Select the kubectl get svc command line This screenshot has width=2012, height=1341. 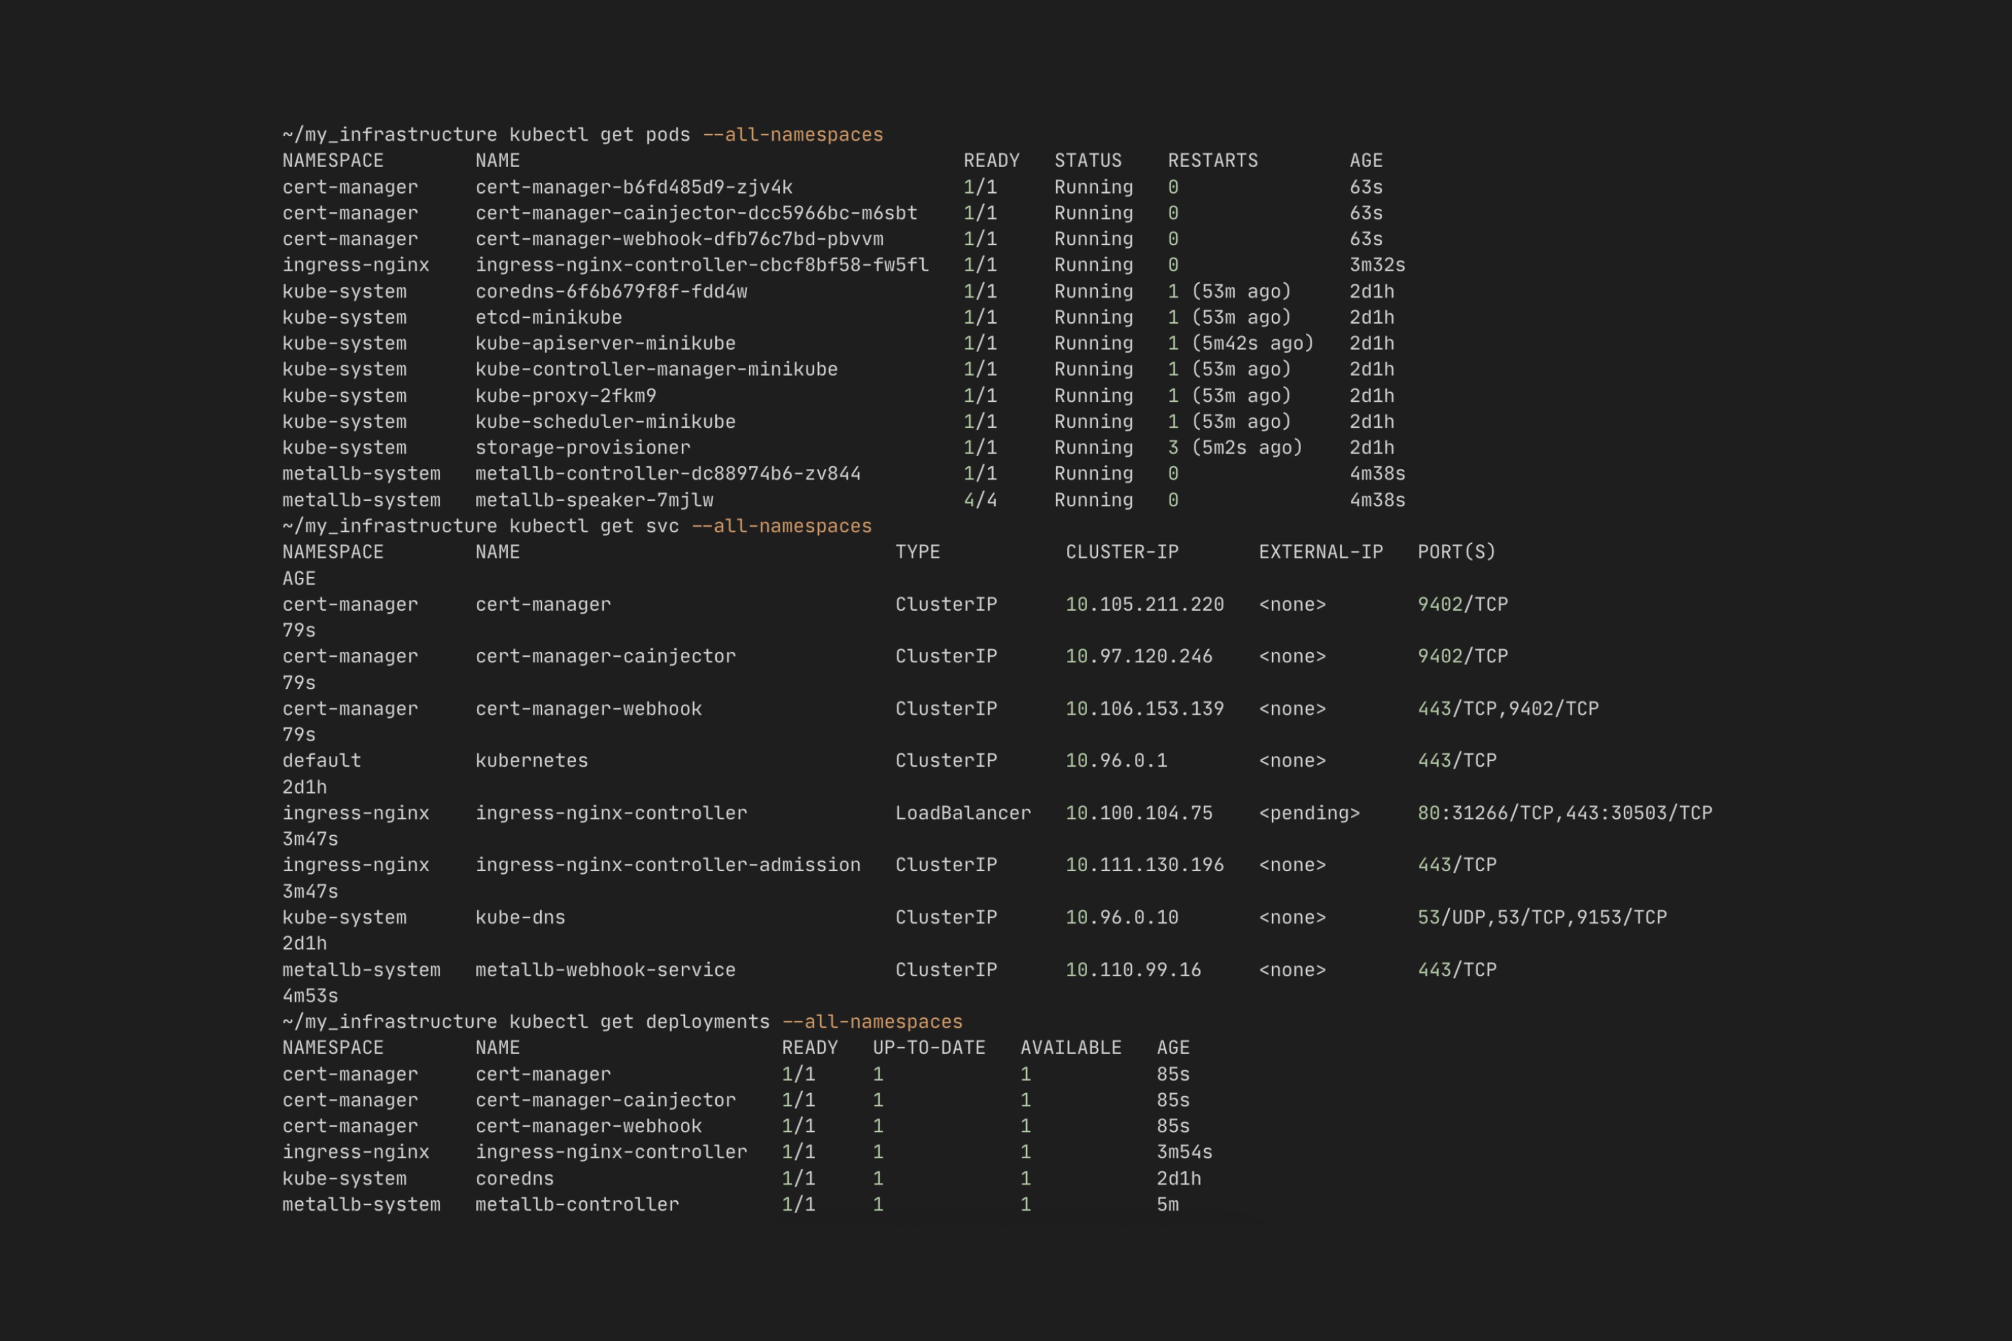tap(576, 525)
